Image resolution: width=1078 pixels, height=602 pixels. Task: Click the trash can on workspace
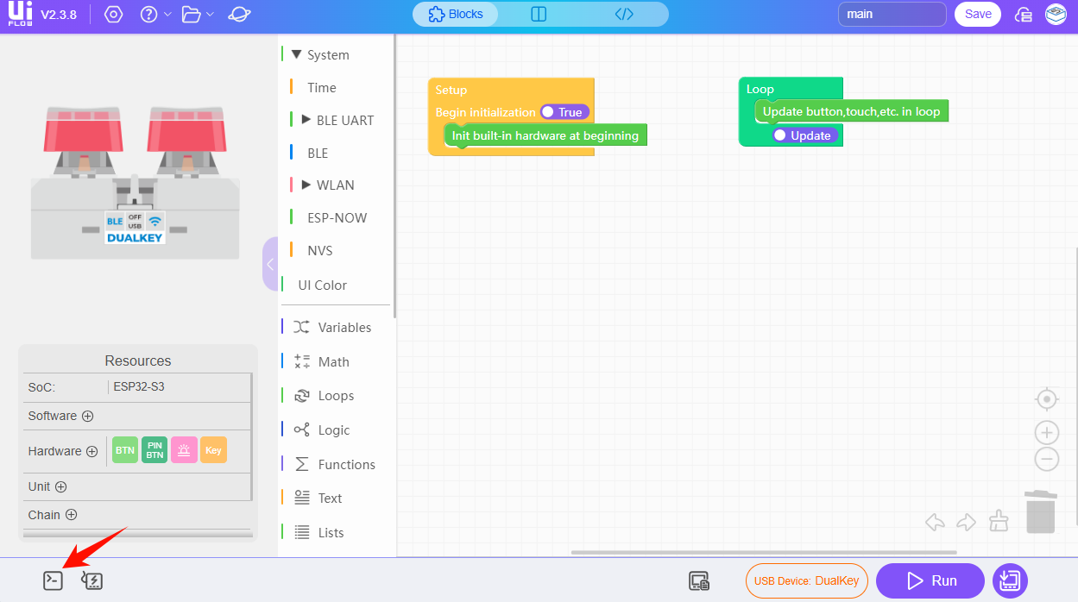click(x=1040, y=511)
